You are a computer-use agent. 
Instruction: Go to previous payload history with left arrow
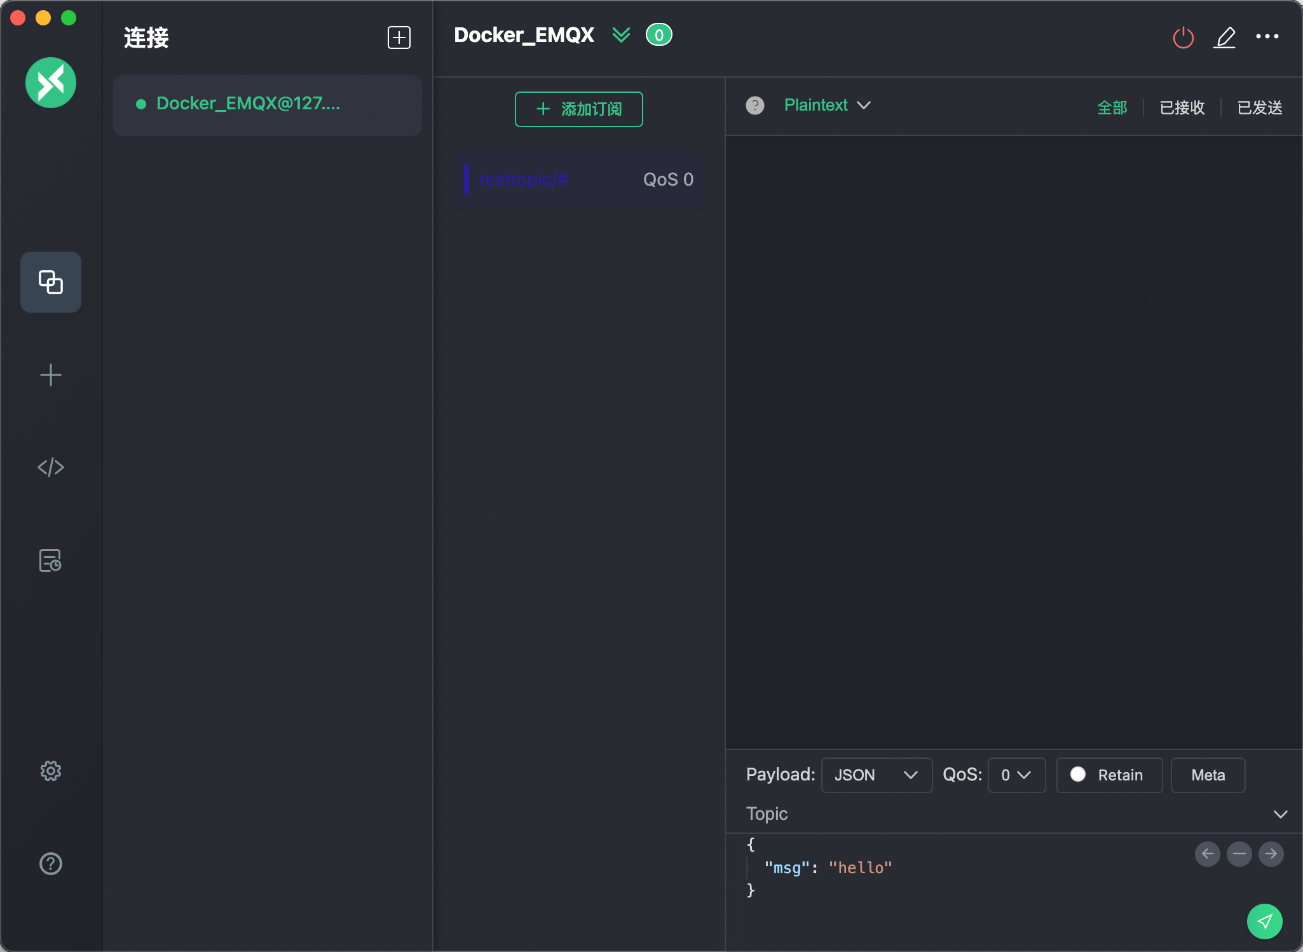(x=1208, y=854)
